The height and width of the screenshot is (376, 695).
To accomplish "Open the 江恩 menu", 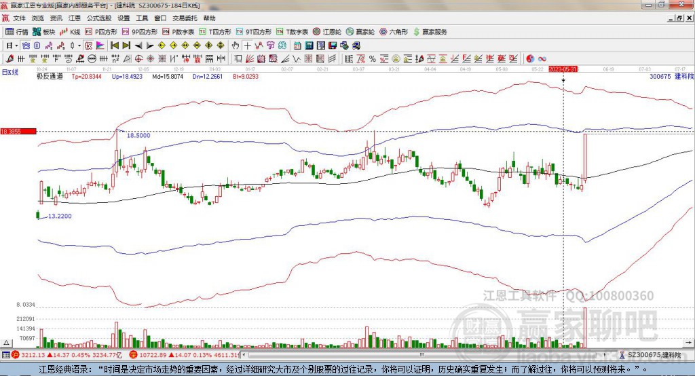I will (x=75, y=18).
